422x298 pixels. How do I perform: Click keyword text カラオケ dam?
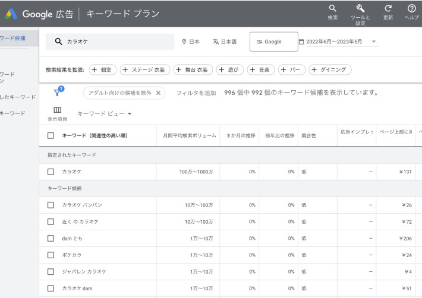77,289
